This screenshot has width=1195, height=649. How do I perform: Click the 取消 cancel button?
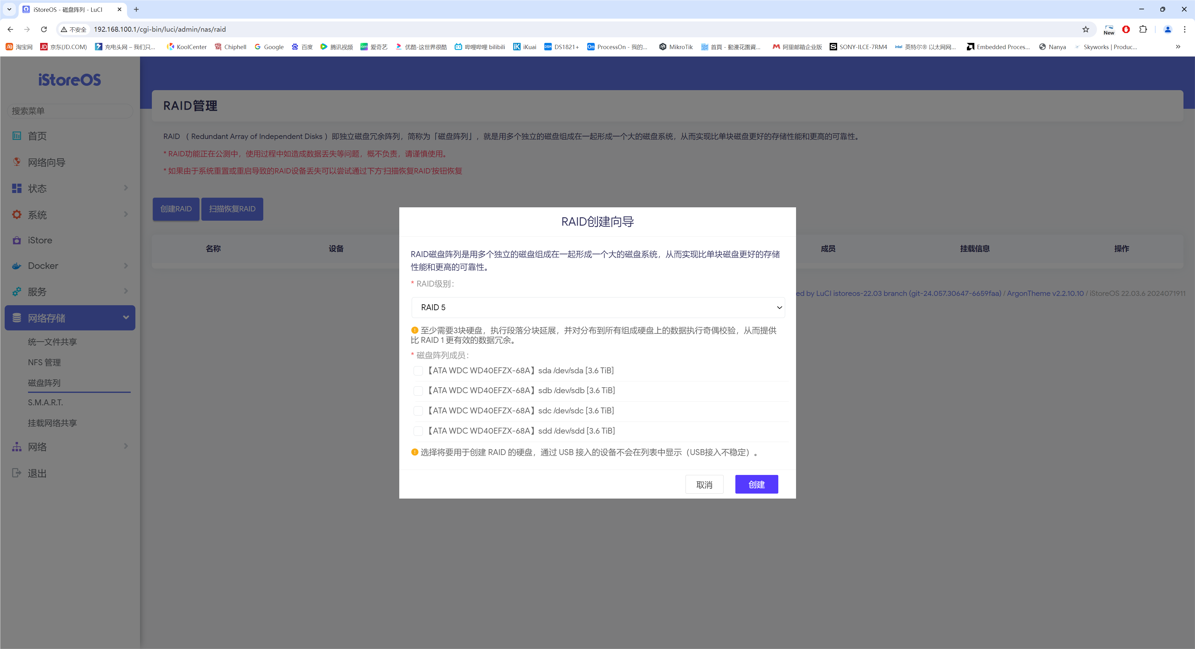705,484
